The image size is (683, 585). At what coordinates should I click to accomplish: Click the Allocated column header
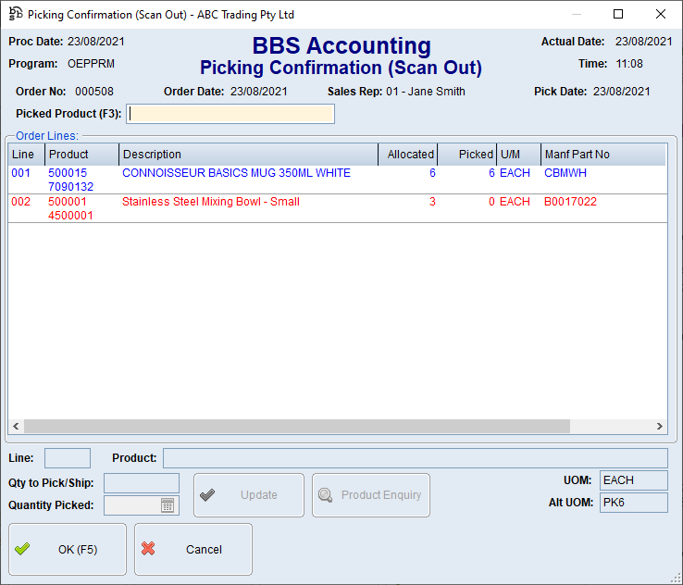tap(408, 155)
